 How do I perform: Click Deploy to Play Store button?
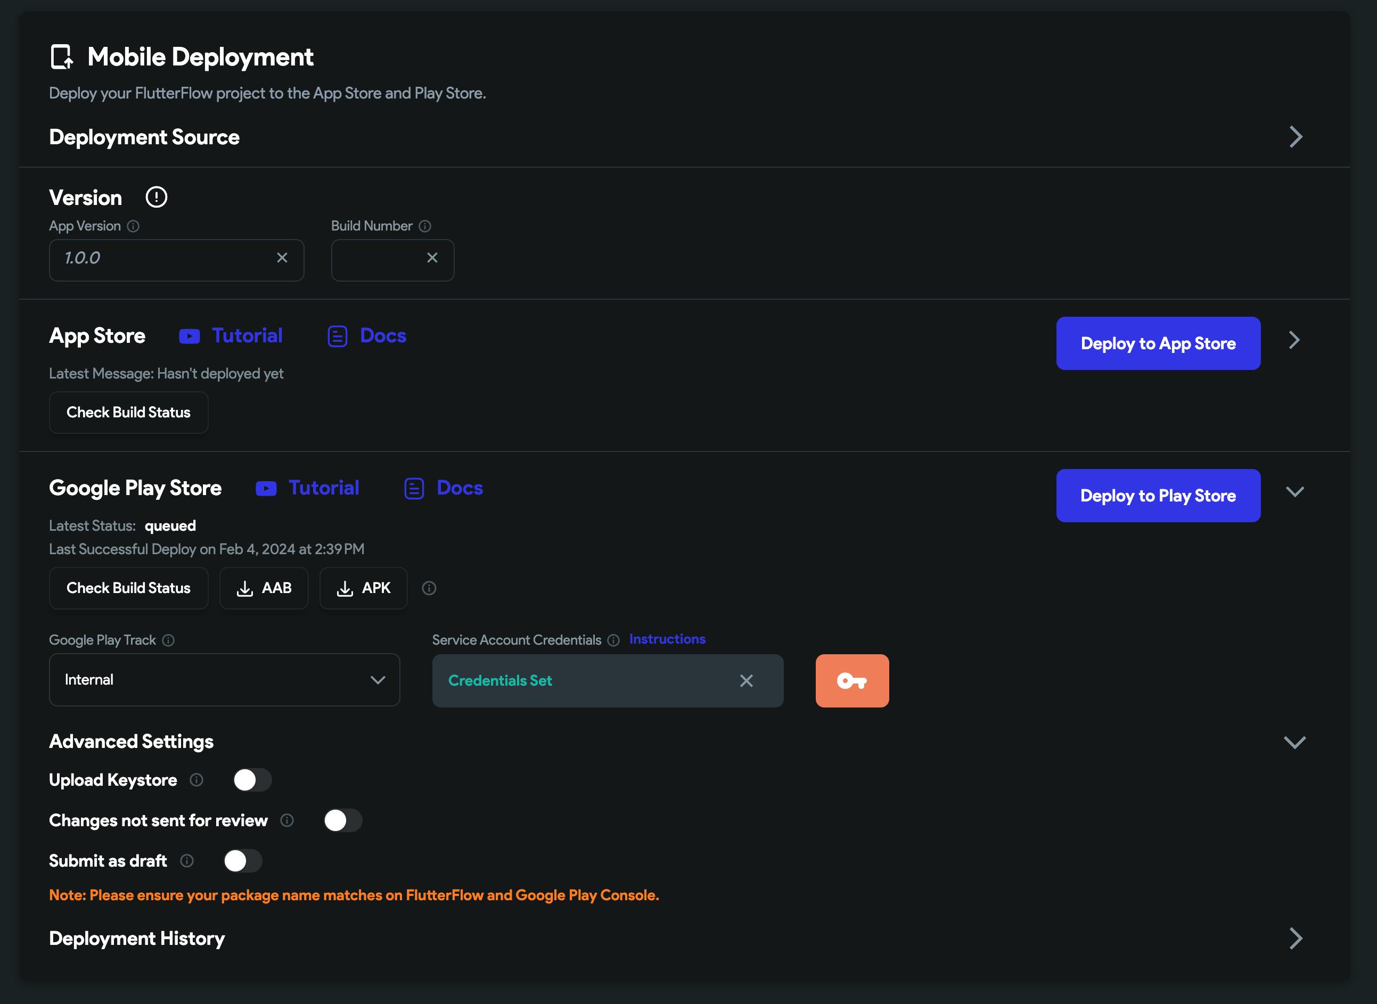(x=1158, y=495)
